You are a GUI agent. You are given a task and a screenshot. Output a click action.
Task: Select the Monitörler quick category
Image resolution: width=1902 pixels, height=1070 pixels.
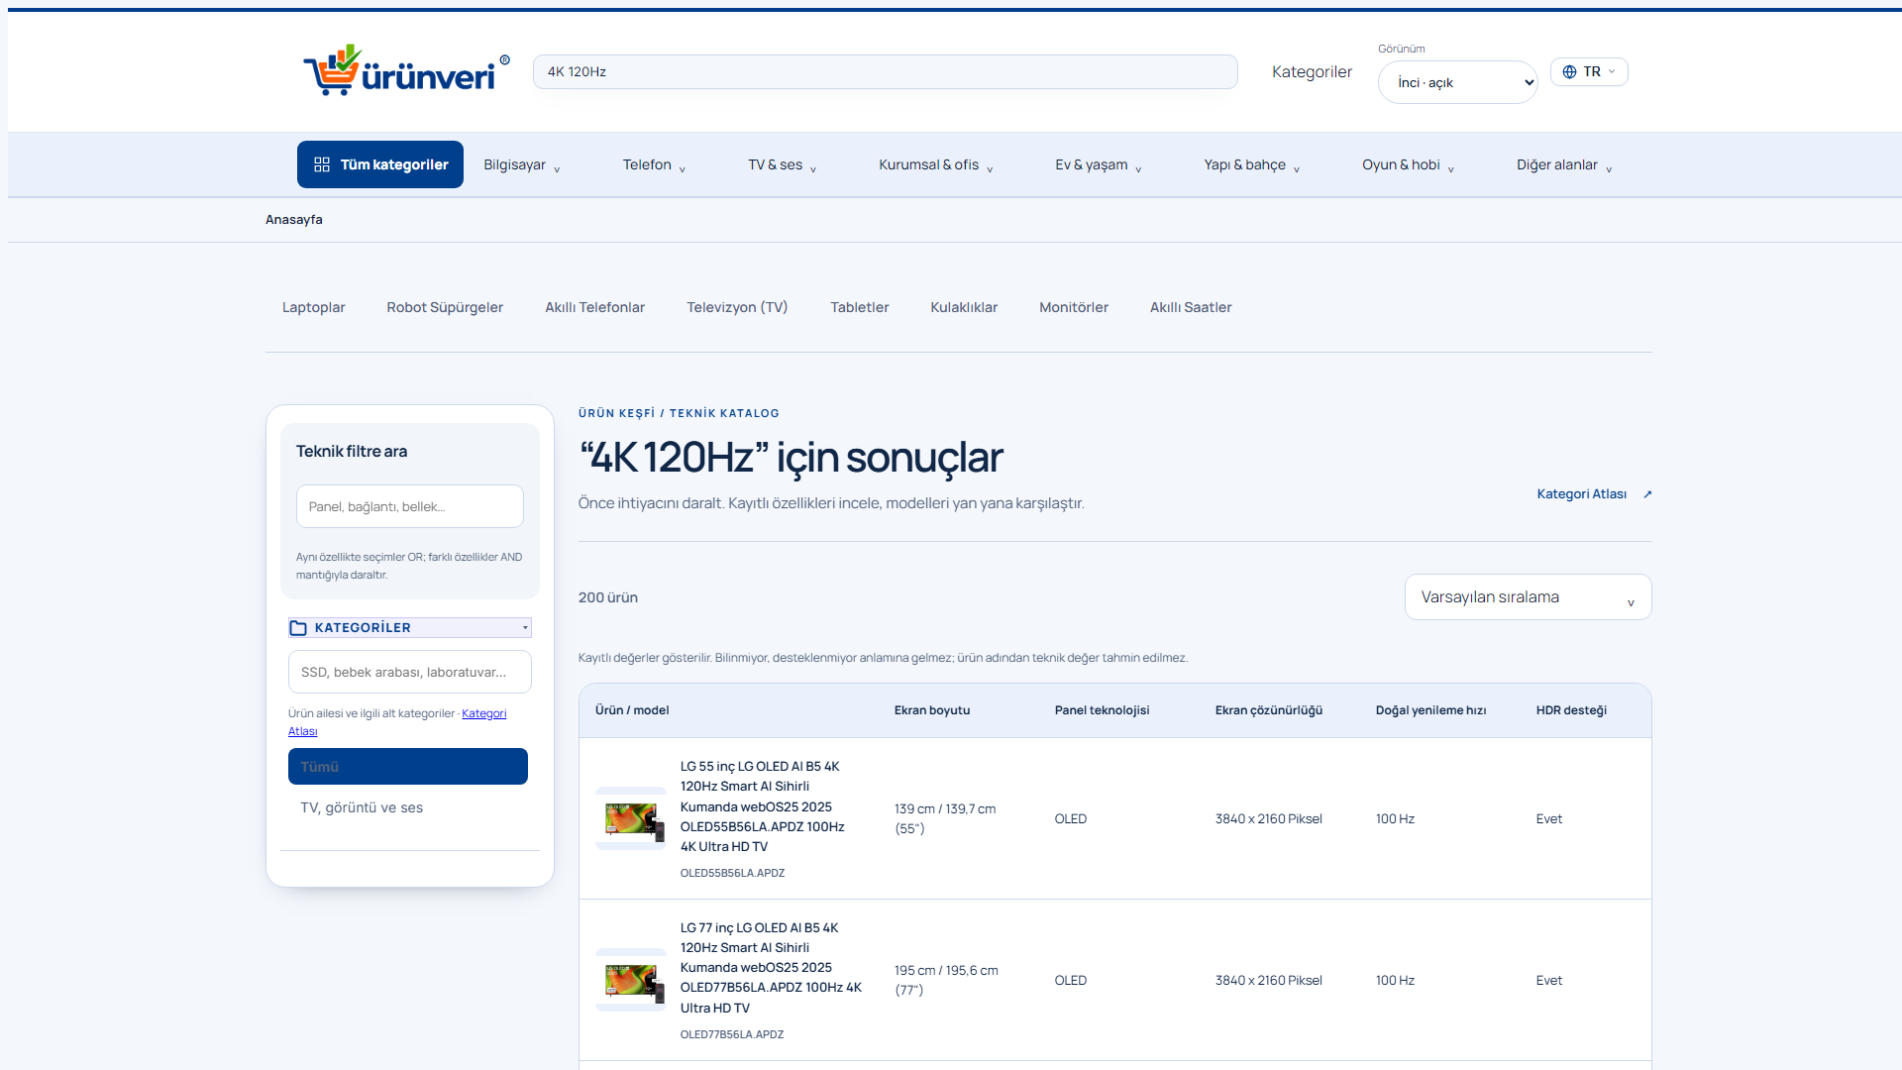1074,307
